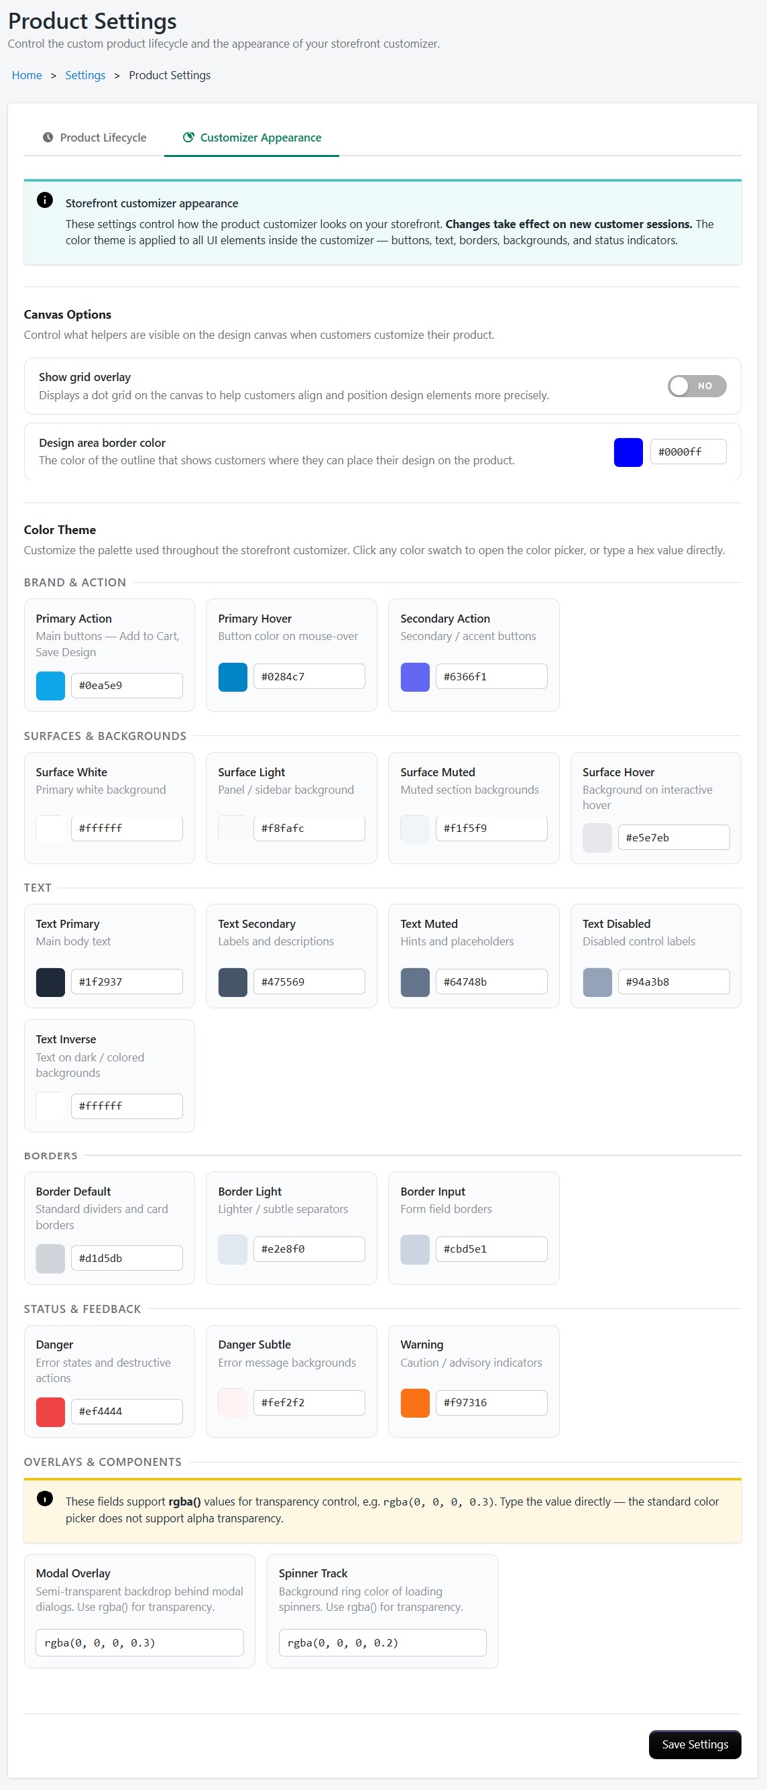Open the Surface White color swatch
Viewport: 767px width, 1790px height.
click(x=51, y=829)
